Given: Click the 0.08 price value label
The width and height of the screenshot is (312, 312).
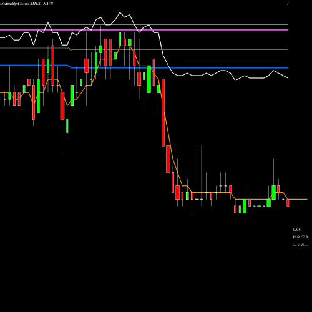Looking at the screenshot, I should (296, 230).
